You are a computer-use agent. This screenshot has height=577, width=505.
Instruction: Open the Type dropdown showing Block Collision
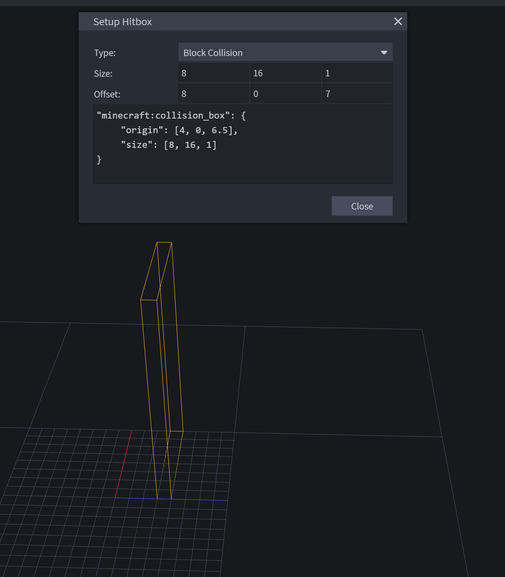(x=280, y=53)
